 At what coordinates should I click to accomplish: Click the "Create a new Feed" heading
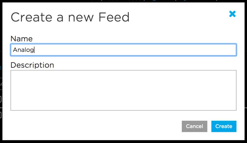[x=70, y=17]
